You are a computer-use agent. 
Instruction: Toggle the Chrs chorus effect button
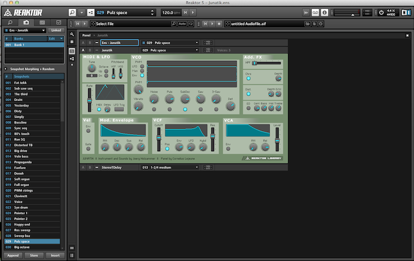click(248, 79)
